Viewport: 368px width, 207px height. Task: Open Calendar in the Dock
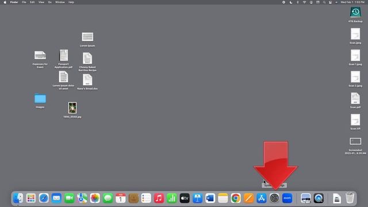click(x=120, y=198)
